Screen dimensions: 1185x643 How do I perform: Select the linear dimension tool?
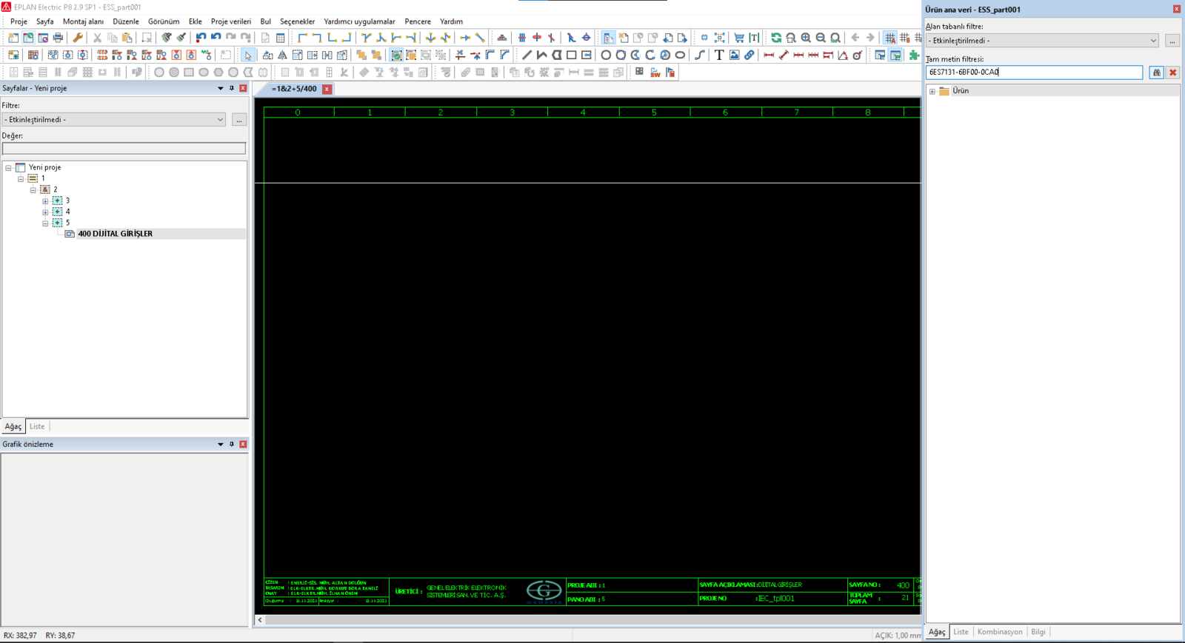[x=769, y=55]
